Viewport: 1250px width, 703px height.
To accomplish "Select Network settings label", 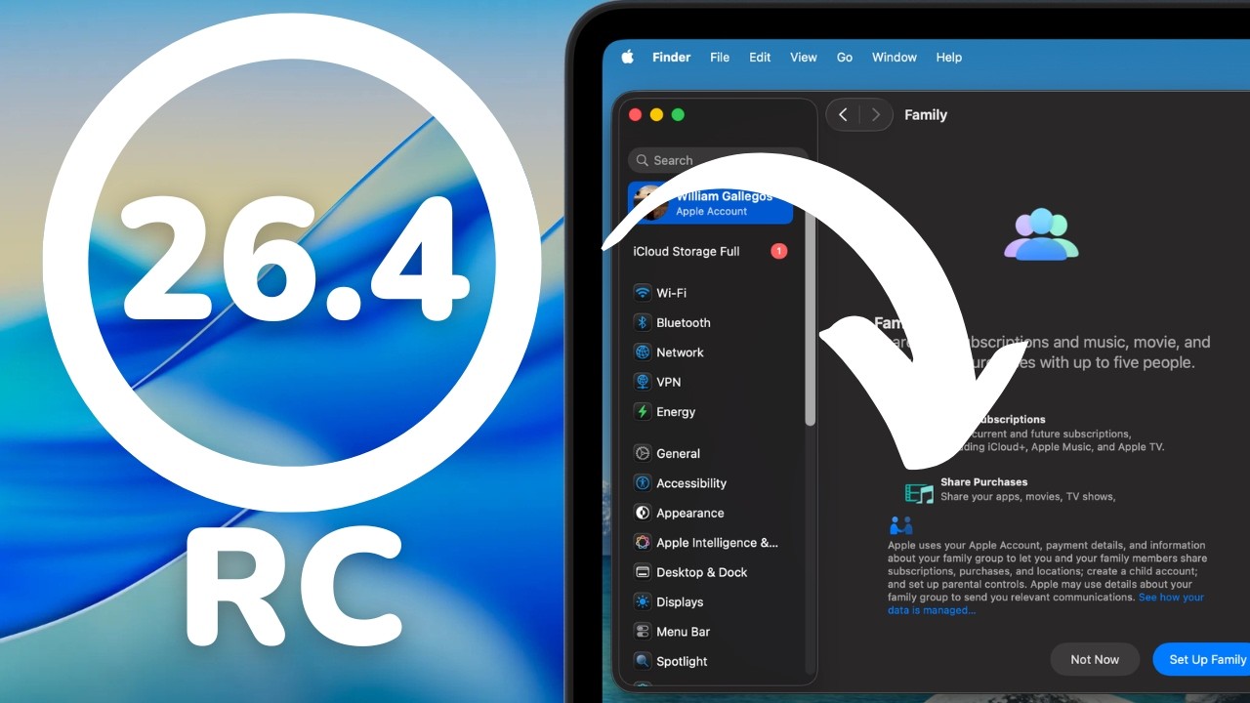I will pos(680,352).
